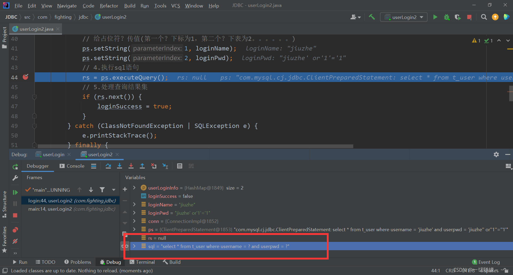
Task: Click fighting in breadcrumb path
Action: point(63,17)
